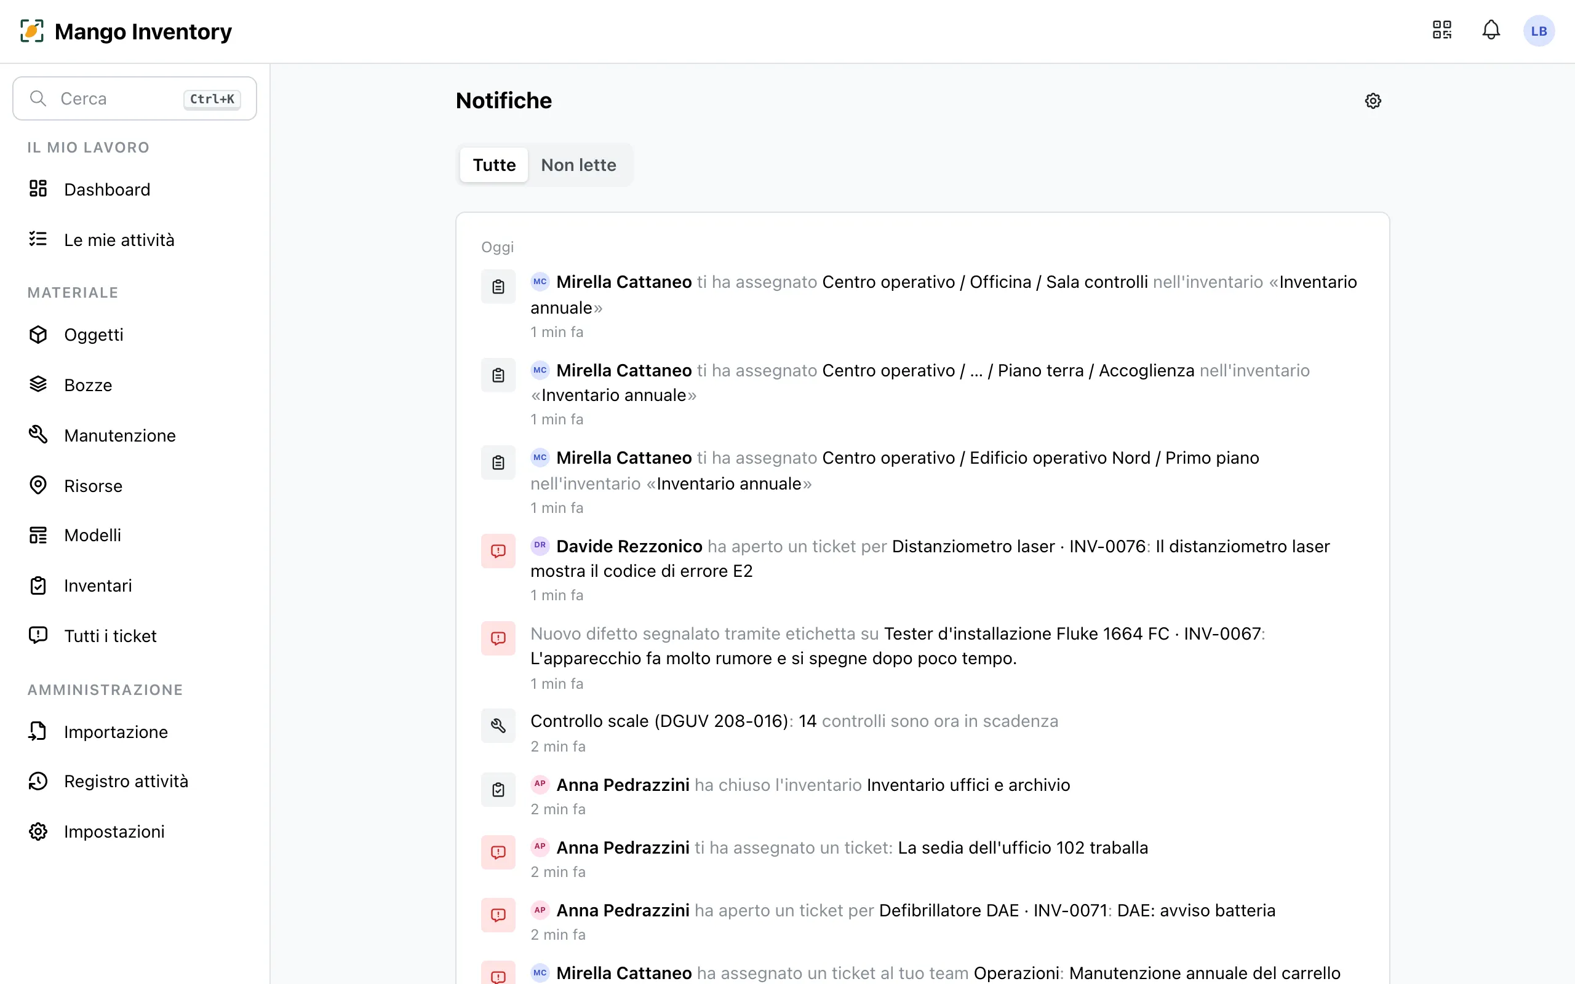Viewport: 1575px width, 984px height.
Task: Open Manutenzione annuale del carrello notification
Action: click(x=922, y=971)
